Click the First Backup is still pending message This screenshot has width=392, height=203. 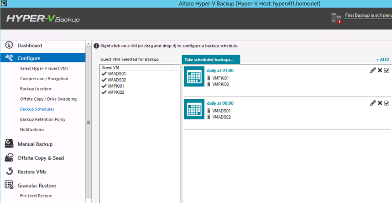coord(368,15)
